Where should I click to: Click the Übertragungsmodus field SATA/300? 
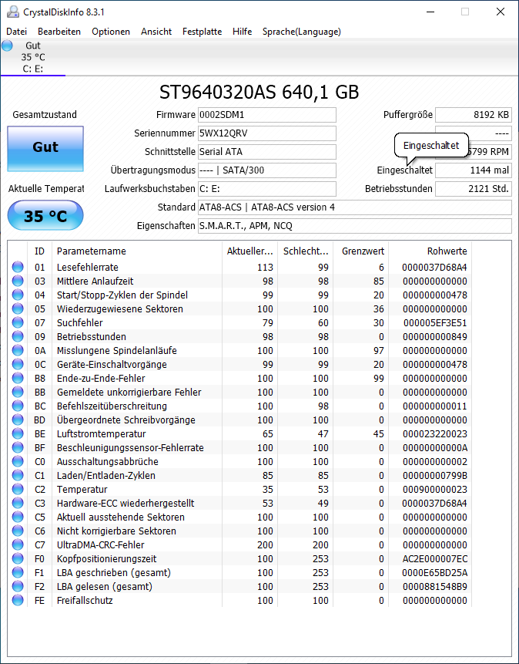pyautogui.click(x=267, y=170)
